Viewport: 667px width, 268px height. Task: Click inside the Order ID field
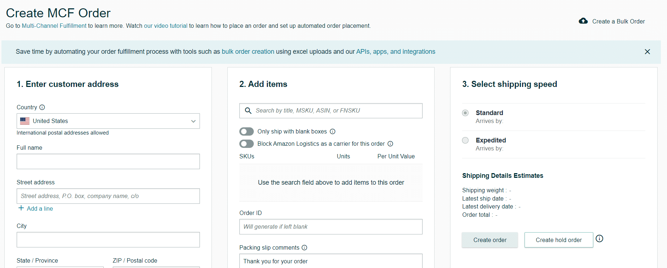click(330, 227)
